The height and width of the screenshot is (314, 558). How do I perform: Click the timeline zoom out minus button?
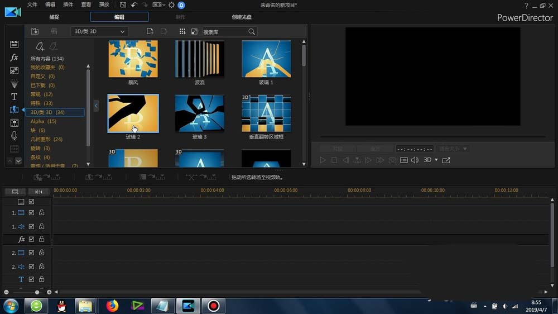tap(6, 292)
